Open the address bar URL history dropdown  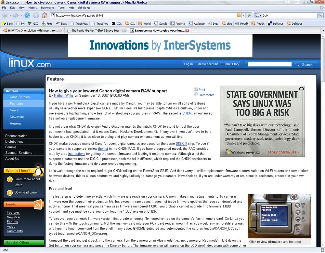click(244, 15)
